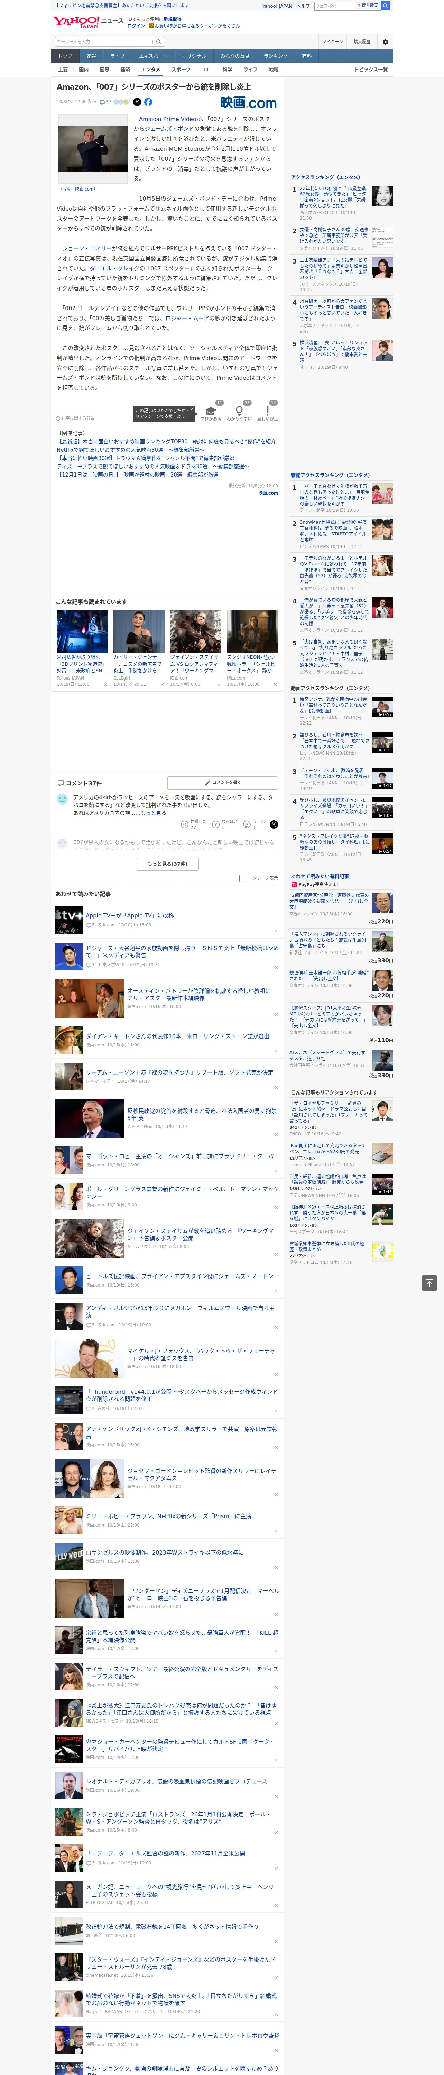This screenshot has height=2075, width=444.
Task: React with 学びがある graduation cap icon
Action: click(x=211, y=412)
